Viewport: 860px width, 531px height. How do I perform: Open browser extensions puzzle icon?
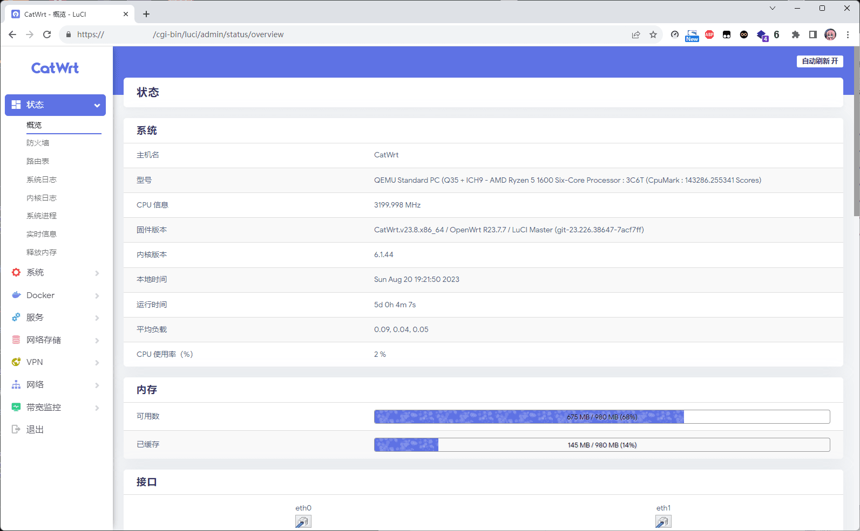795,35
